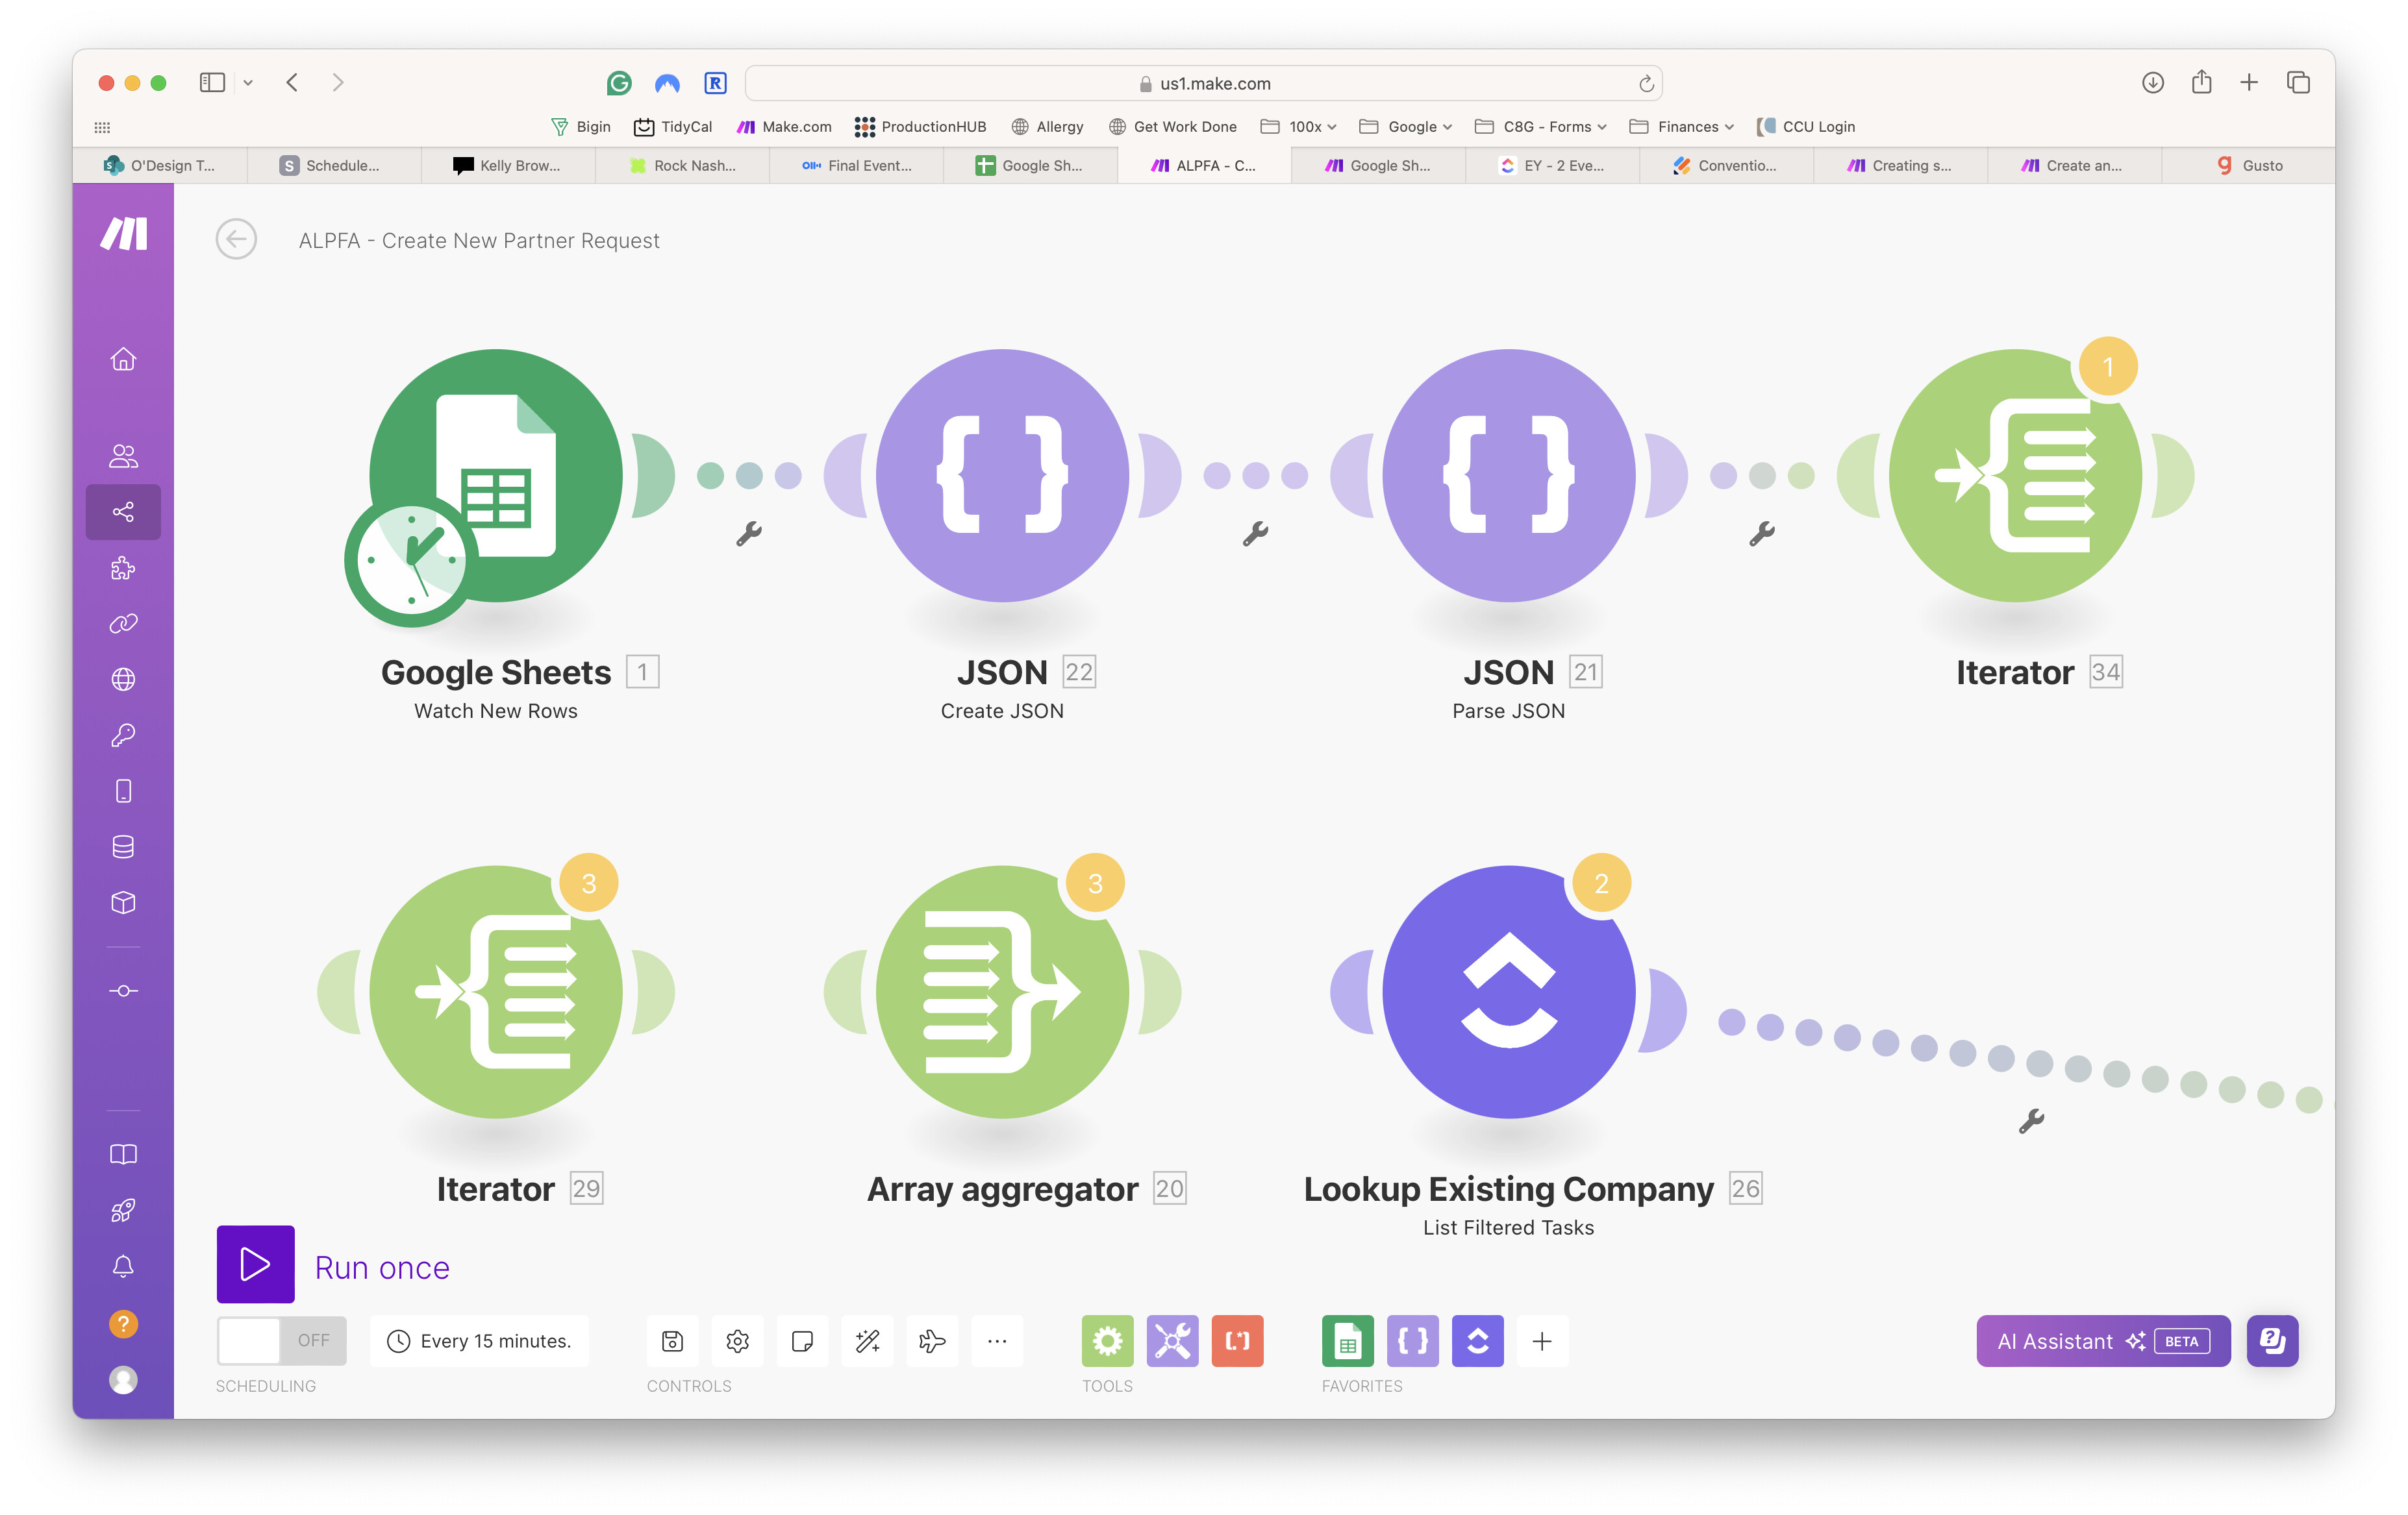Image resolution: width=2408 pixels, height=1515 pixels.
Task: Open Scenario settings gear in controls
Action: (x=737, y=1341)
